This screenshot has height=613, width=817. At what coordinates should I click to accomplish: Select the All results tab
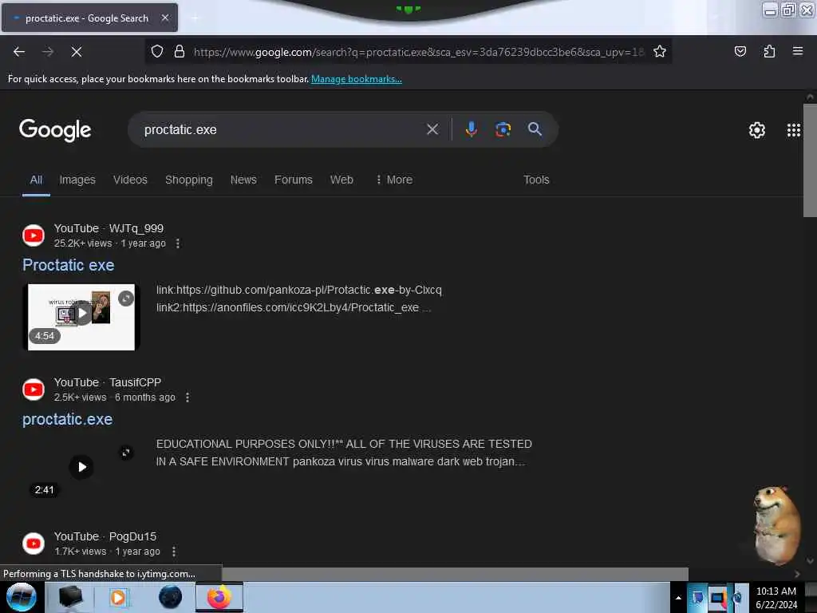(x=36, y=180)
